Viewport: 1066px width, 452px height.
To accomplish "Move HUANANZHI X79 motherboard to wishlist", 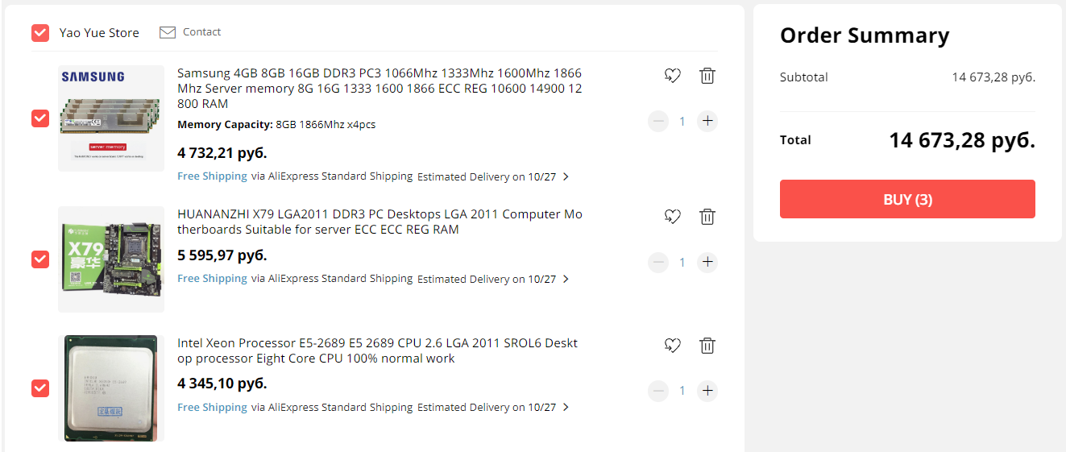I will [673, 217].
